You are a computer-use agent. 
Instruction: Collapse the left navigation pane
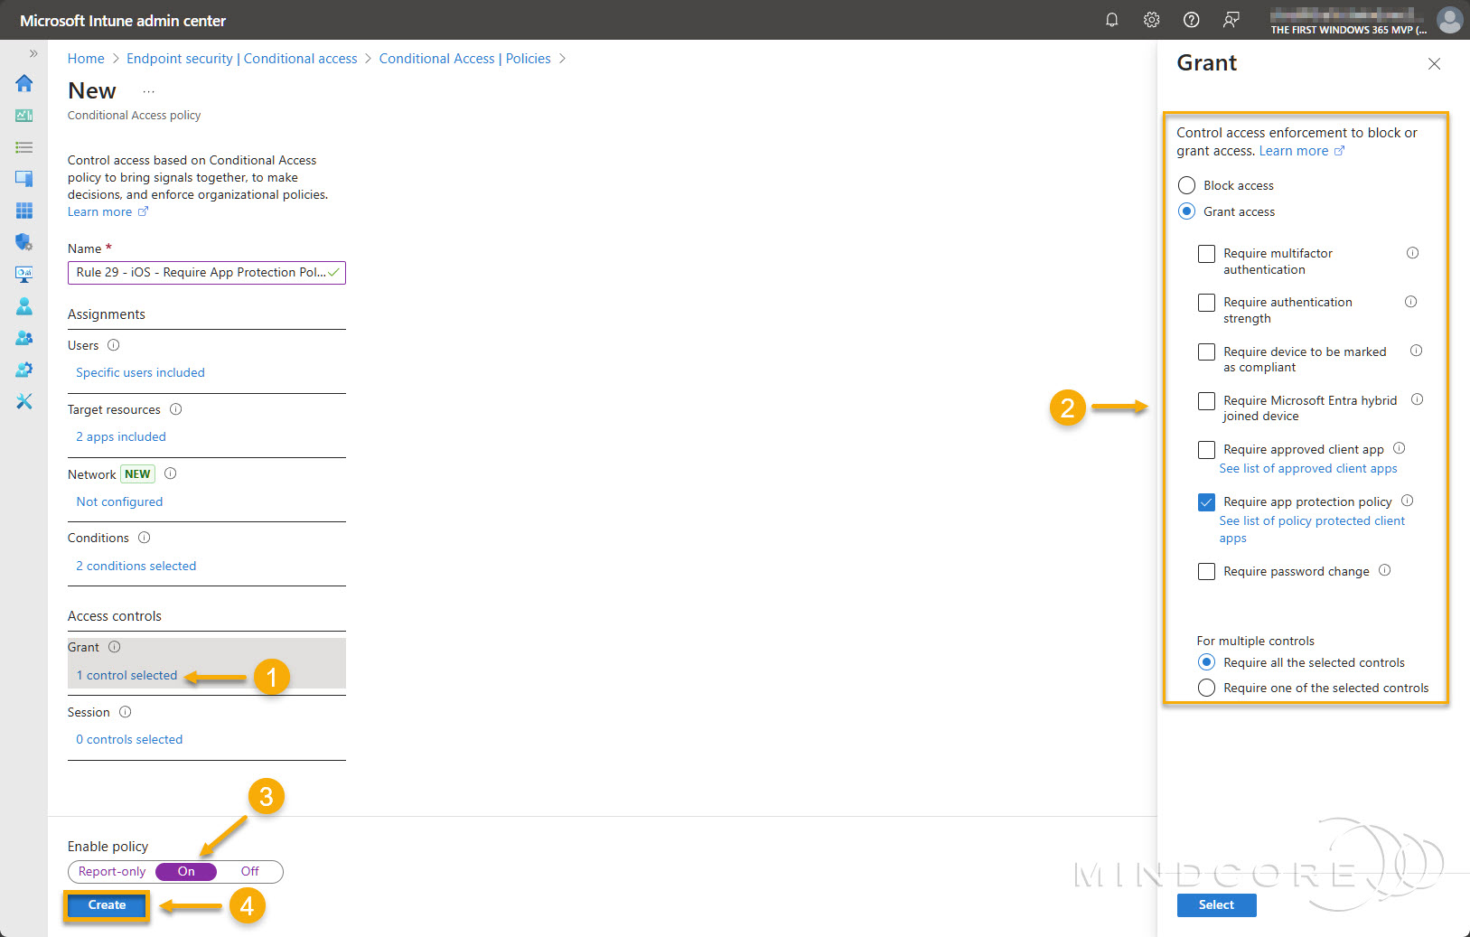point(33,53)
